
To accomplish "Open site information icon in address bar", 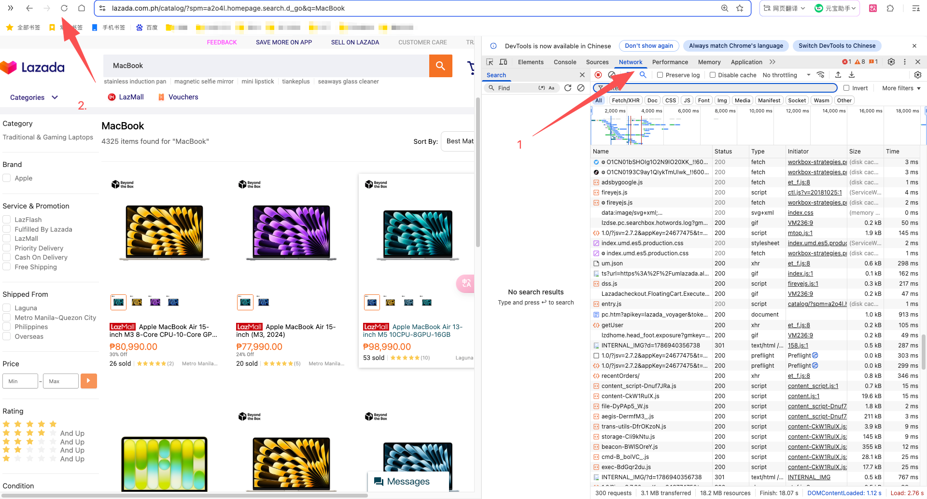I will point(102,8).
